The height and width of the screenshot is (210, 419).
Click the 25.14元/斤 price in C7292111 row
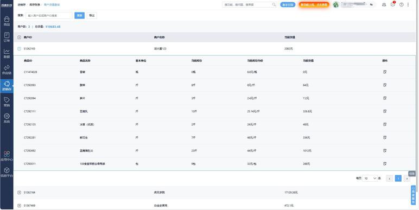pos(253,111)
